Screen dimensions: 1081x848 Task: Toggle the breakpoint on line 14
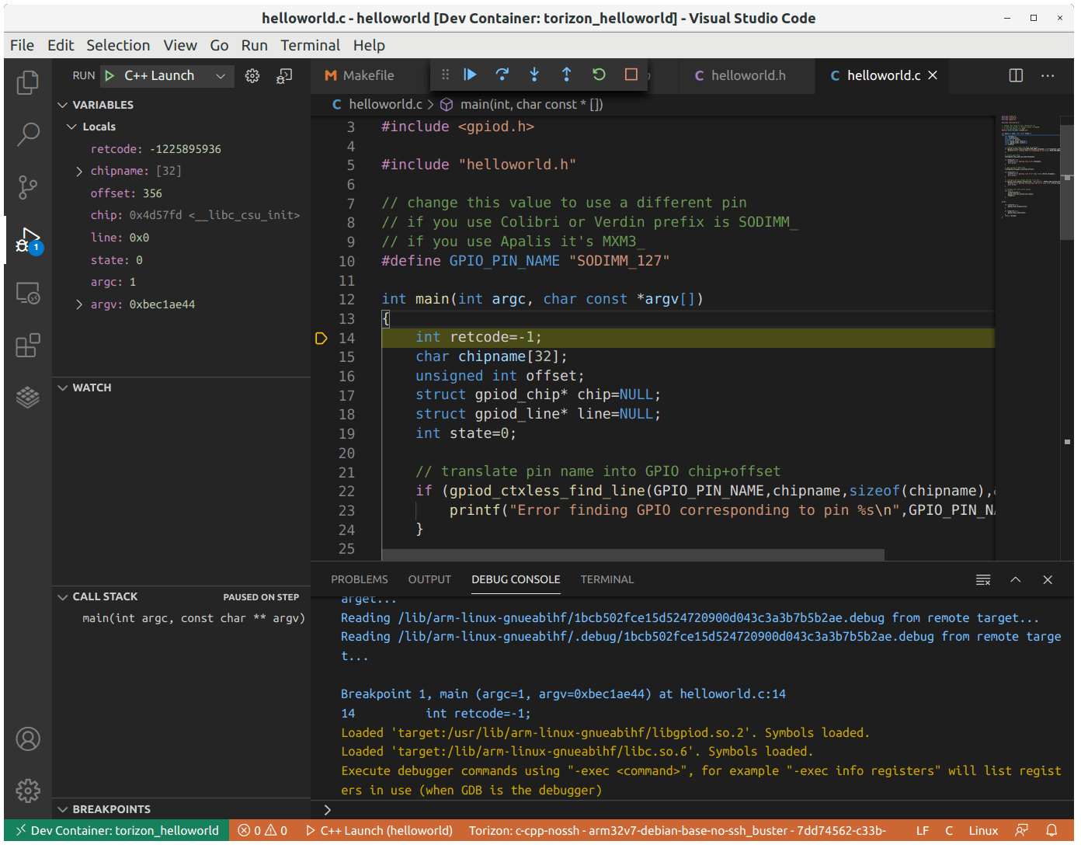322,338
